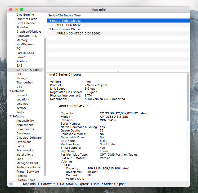Screen dimensions: 198x193
Task: Select Frameworks in sidebar
Action: coord(25,150)
